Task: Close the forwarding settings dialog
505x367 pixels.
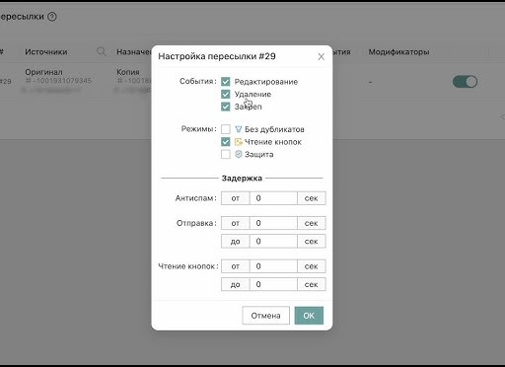Action: click(x=322, y=56)
